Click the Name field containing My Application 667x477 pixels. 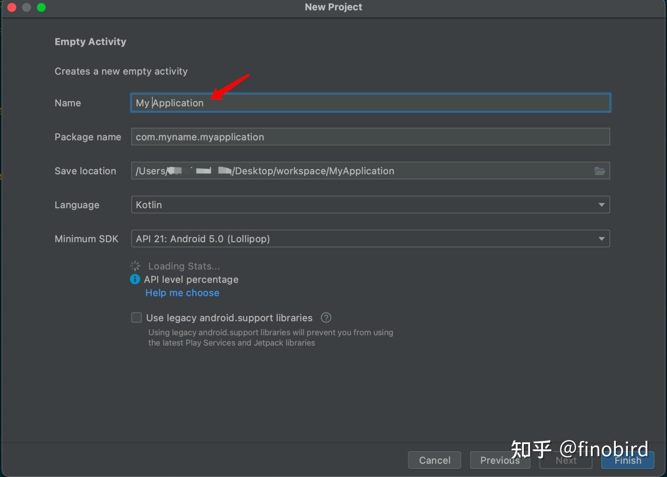[x=370, y=103]
